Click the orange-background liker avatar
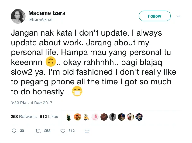Screen dimensions: 192x143 (x=78, y=117)
